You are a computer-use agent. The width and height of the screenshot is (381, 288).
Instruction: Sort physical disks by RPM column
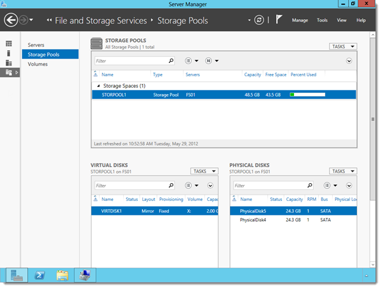pyautogui.click(x=312, y=199)
